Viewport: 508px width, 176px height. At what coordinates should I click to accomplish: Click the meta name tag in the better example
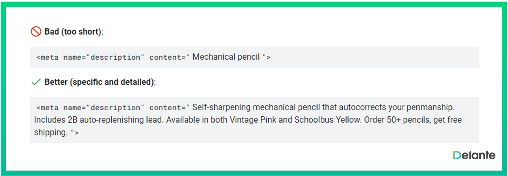point(89,108)
